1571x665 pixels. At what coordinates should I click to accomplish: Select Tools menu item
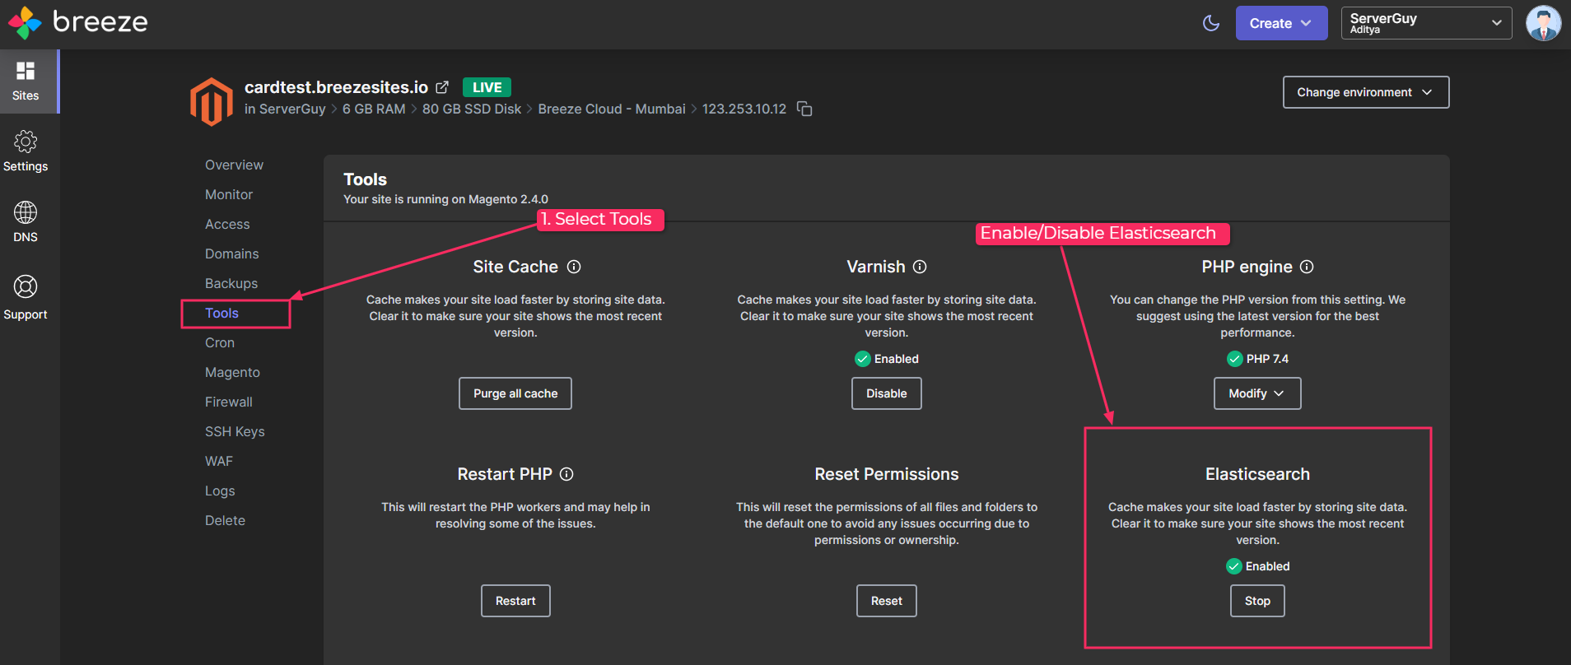(x=221, y=313)
